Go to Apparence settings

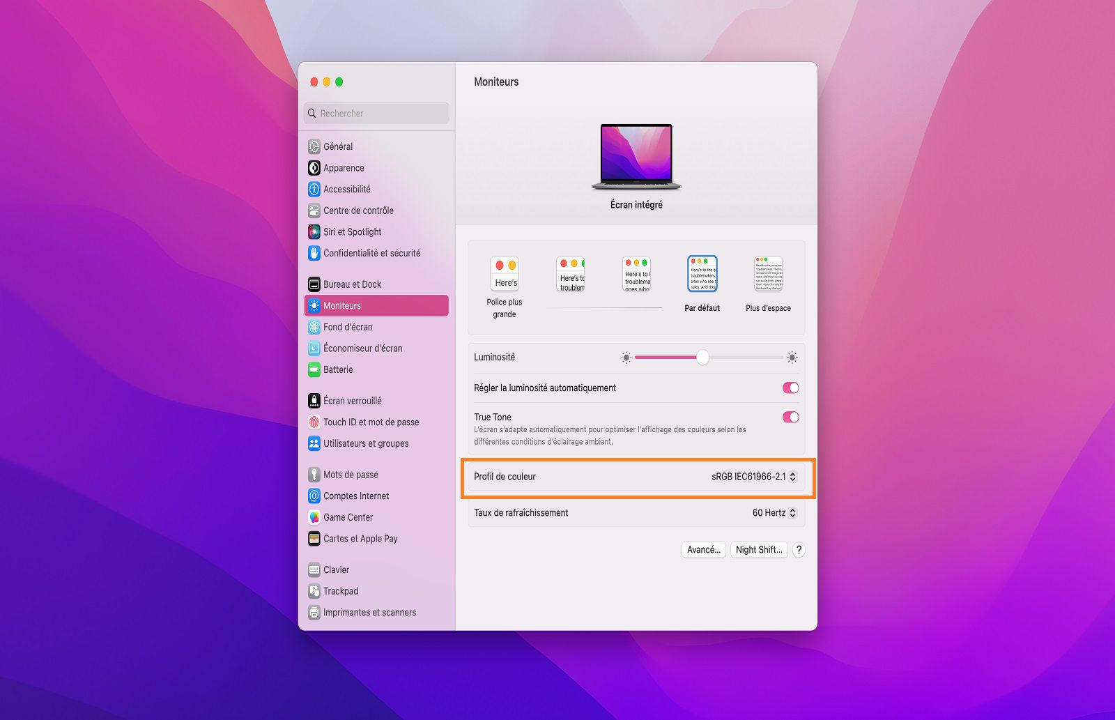(x=376, y=168)
